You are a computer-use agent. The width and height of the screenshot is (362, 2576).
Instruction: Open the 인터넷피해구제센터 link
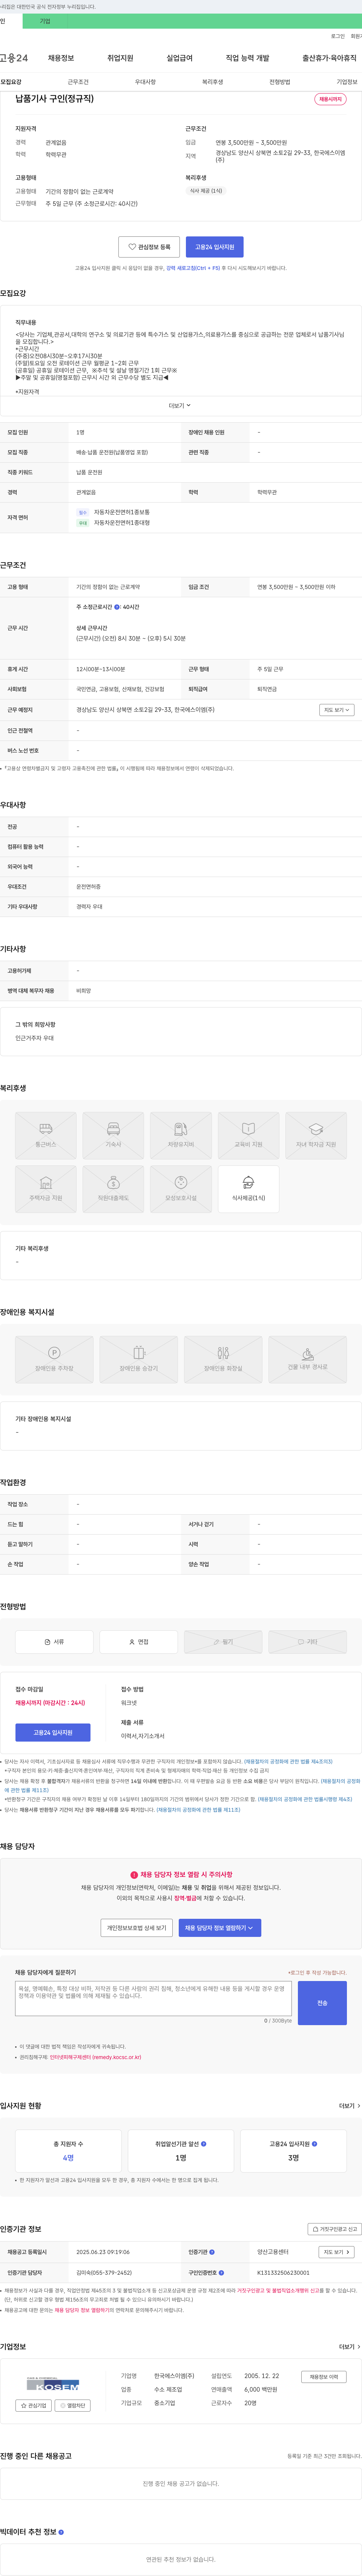point(95,2057)
